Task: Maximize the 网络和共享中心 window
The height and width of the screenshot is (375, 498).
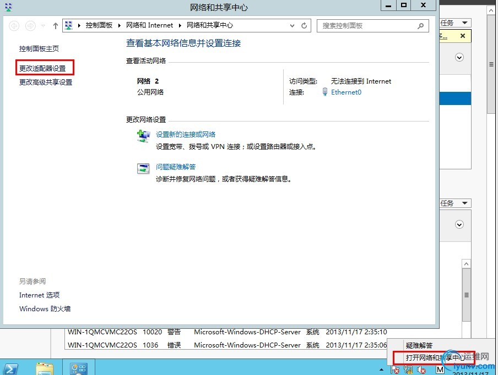Action: click(x=403, y=5)
